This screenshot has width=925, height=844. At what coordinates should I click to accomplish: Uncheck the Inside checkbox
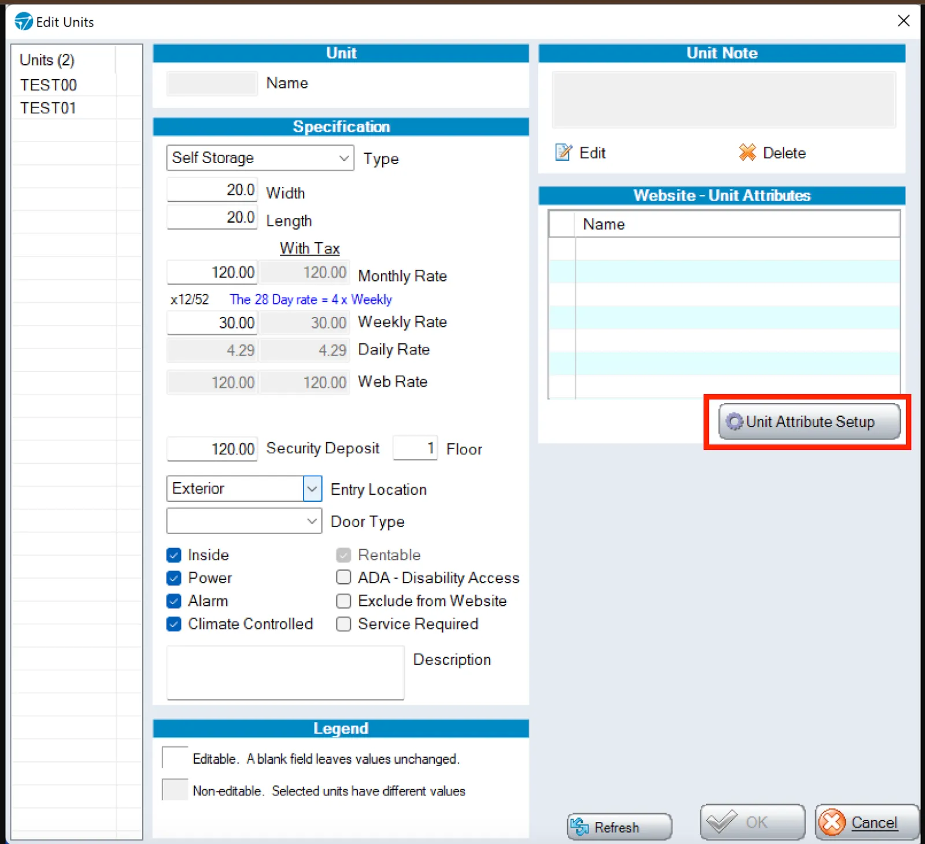[174, 555]
